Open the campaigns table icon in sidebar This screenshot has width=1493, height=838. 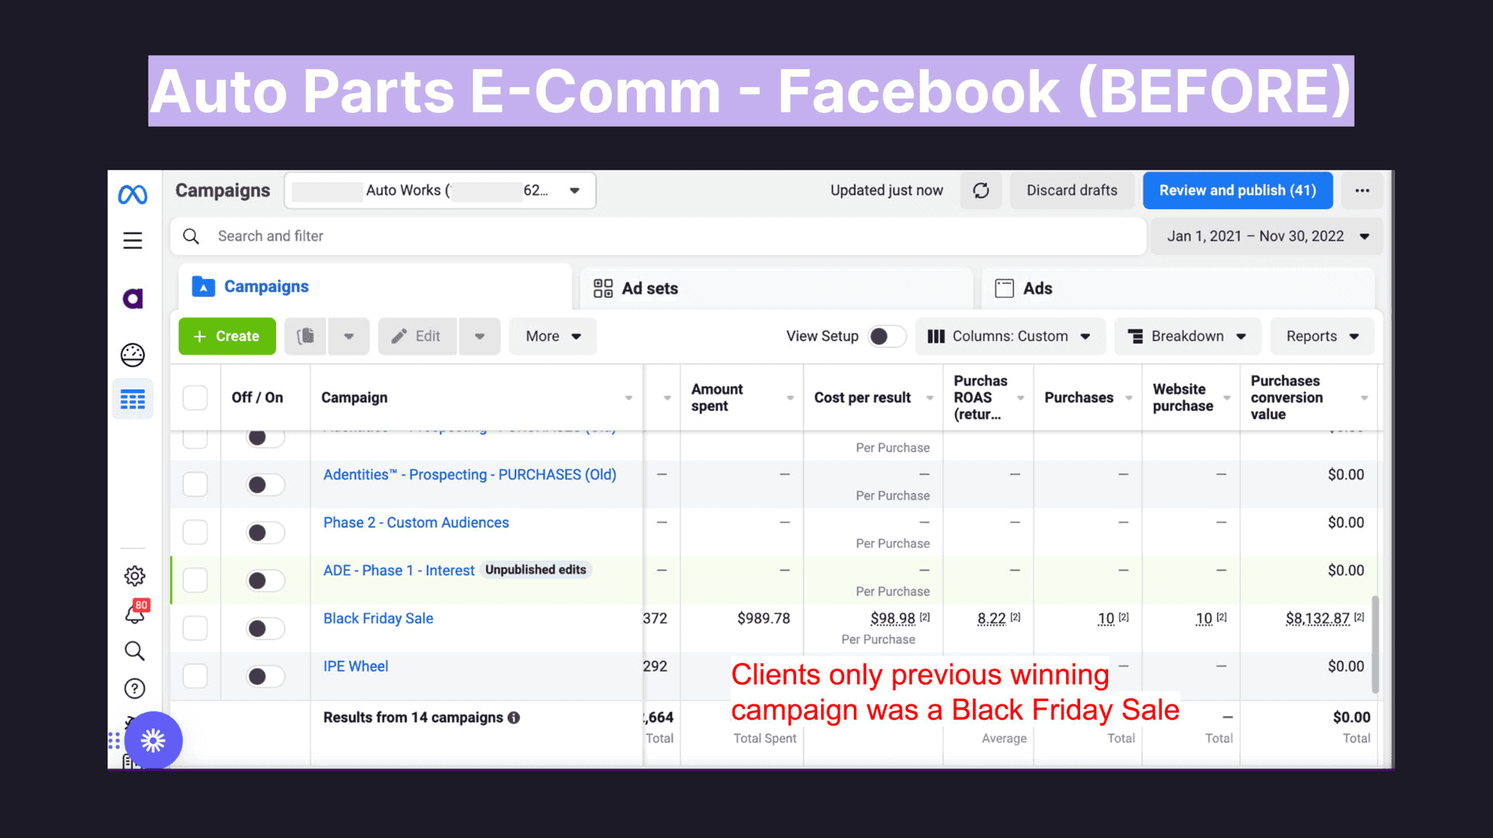pos(132,399)
